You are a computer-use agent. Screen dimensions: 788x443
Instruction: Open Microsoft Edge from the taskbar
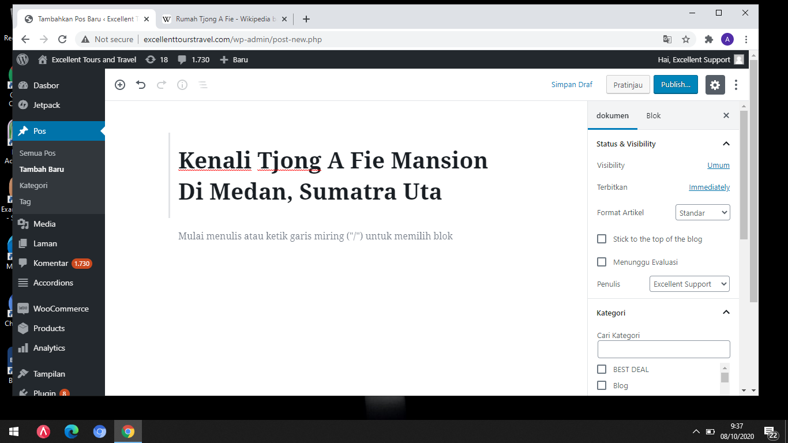click(x=72, y=431)
